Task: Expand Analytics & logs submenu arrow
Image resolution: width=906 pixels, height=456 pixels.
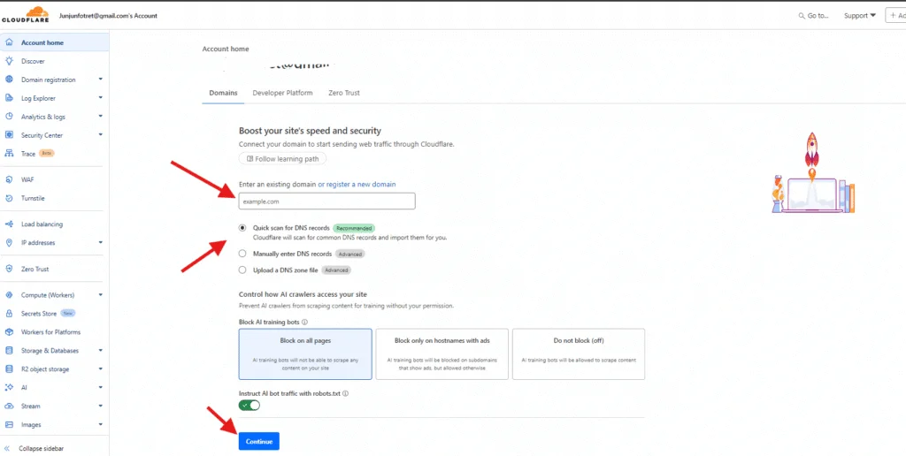Action: (x=101, y=116)
